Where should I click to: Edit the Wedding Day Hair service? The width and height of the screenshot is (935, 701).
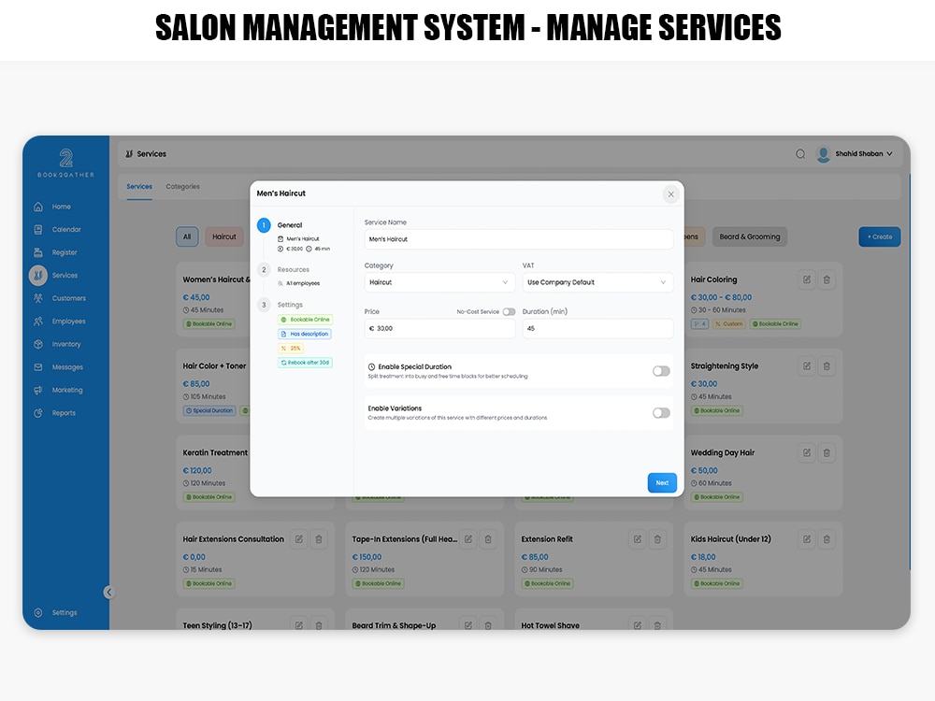(807, 453)
